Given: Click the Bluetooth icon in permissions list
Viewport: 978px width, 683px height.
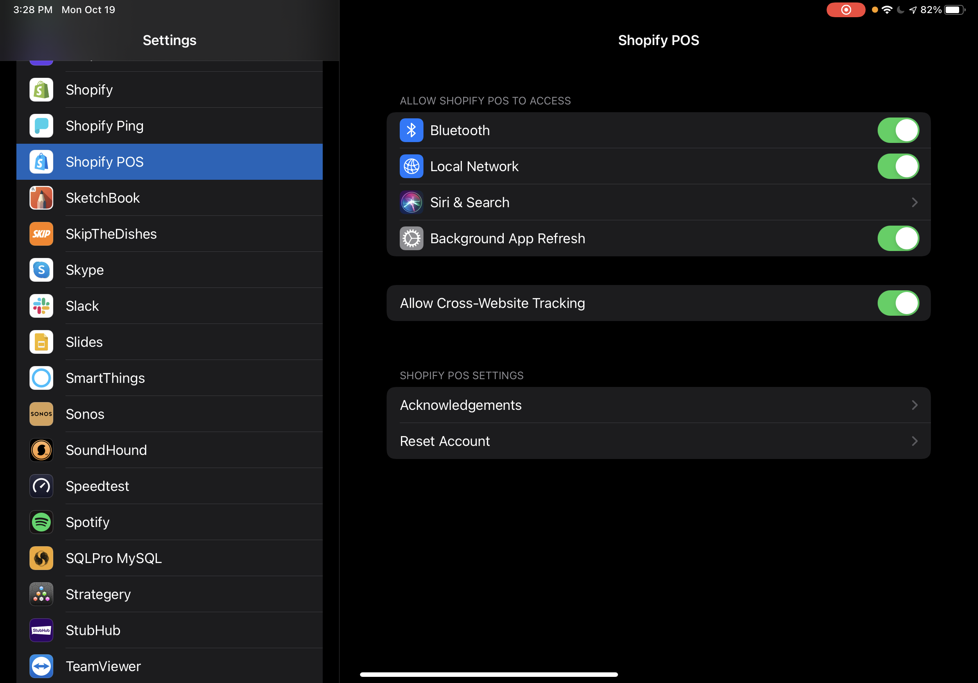Looking at the screenshot, I should [x=412, y=130].
